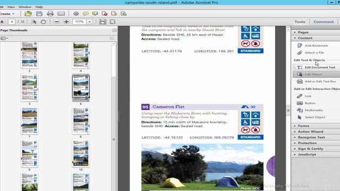This screenshot has width=340, height=191.
Task: Zoom in with the plus button
Action: (x=66, y=22)
